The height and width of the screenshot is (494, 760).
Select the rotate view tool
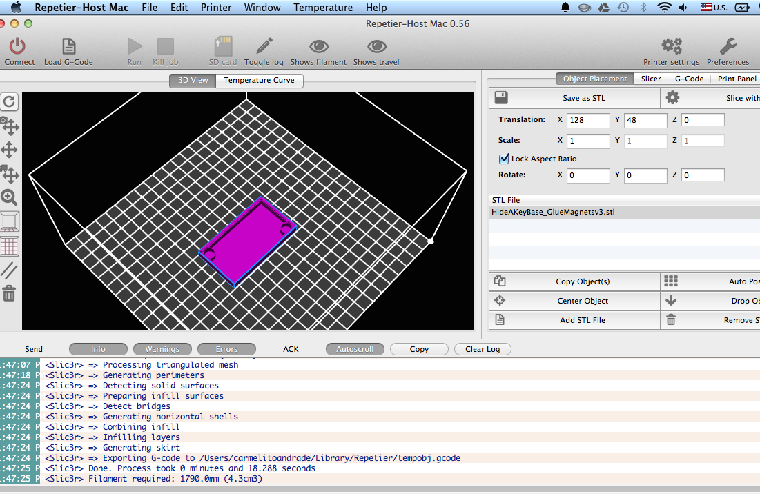point(9,101)
